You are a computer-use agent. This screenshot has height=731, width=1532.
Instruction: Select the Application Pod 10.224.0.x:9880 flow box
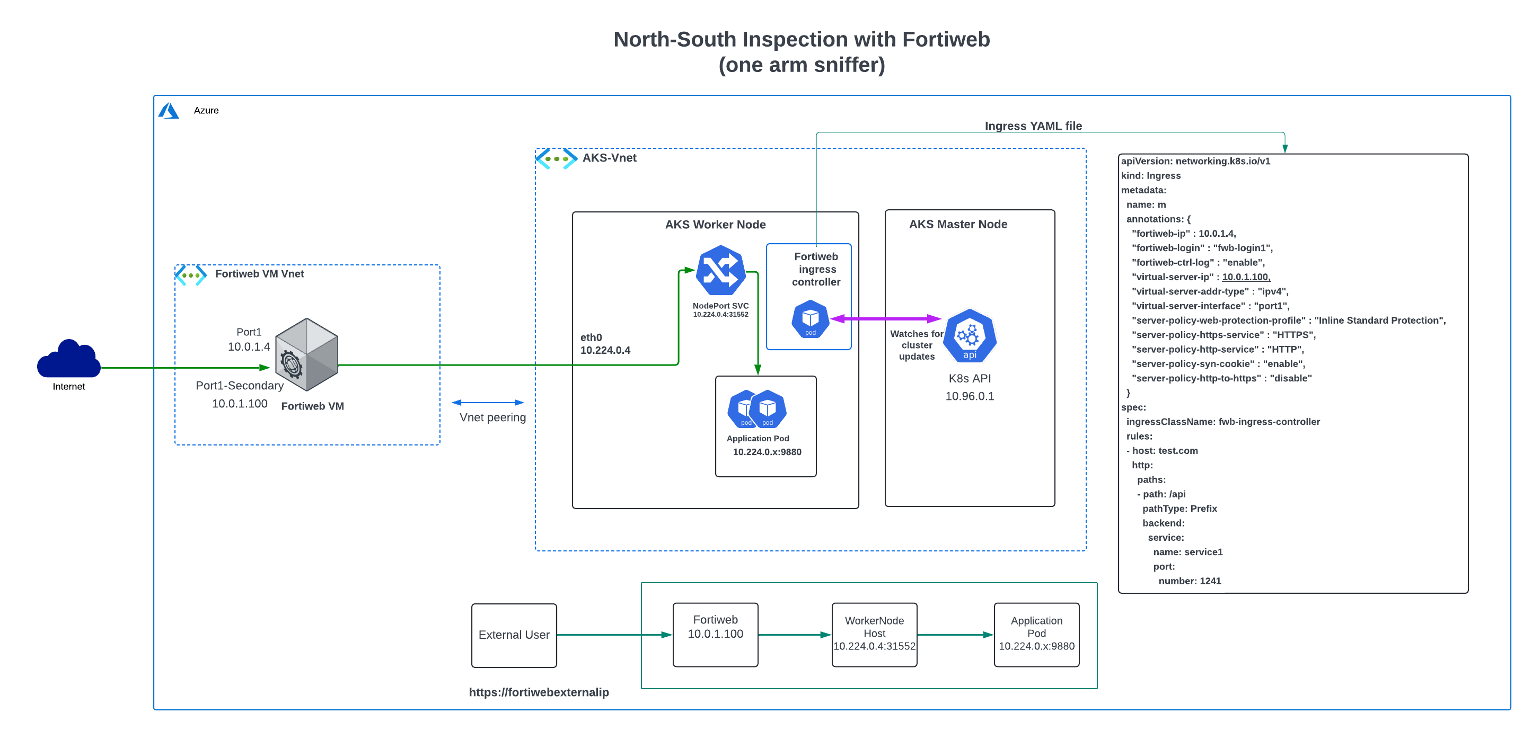pyautogui.click(x=1036, y=635)
